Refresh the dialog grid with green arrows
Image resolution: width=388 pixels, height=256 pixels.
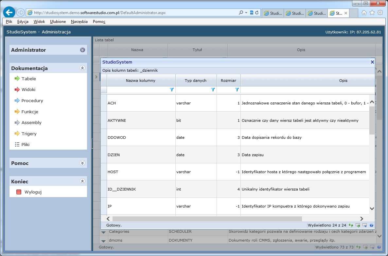click(x=351, y=225)
